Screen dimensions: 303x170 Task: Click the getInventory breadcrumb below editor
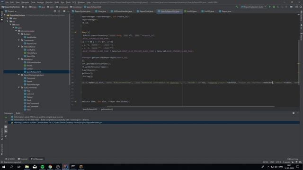click(107, 109)
